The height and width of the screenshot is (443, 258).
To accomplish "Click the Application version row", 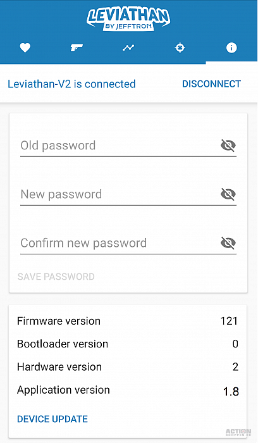I will pos(128,390).
